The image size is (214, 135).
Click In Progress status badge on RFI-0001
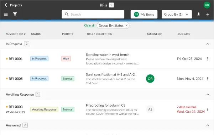click(39, 59)
